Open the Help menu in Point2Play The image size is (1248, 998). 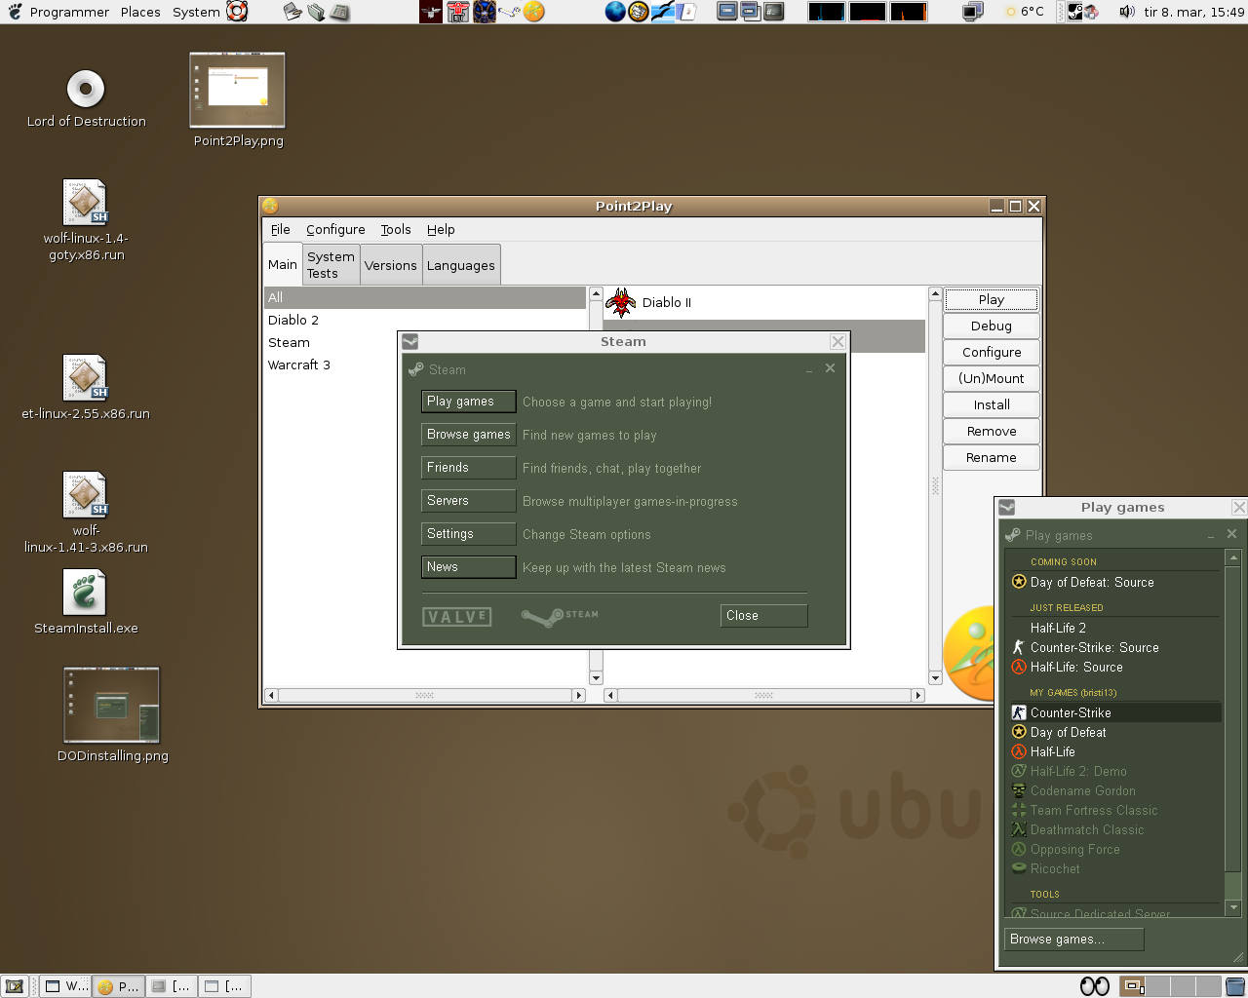pos(441,230)
